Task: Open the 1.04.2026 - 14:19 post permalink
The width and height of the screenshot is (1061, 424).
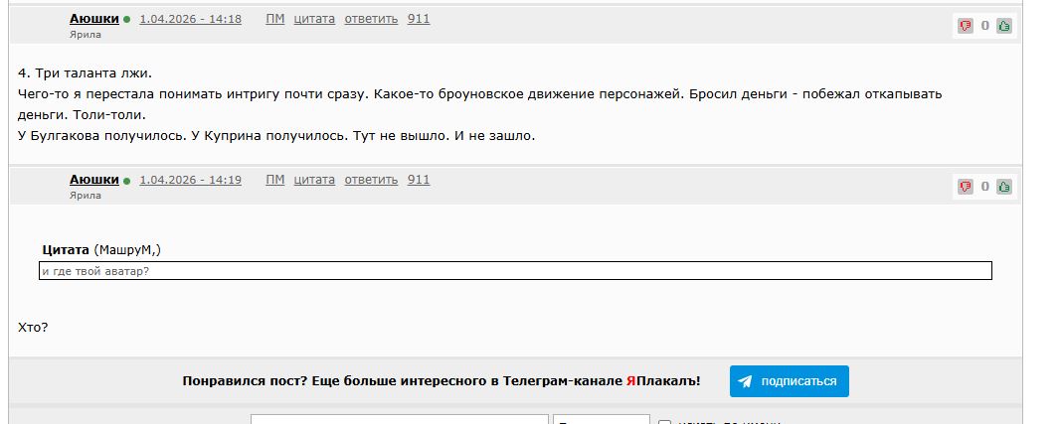Action: pos(190,180)
